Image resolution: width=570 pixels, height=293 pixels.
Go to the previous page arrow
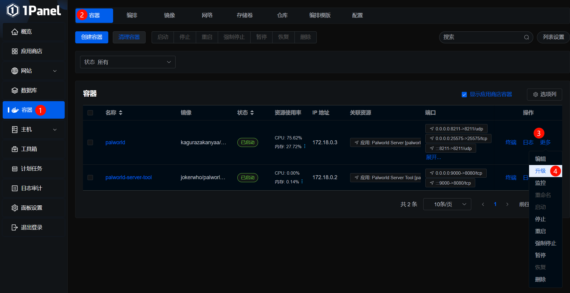[483, 204]
